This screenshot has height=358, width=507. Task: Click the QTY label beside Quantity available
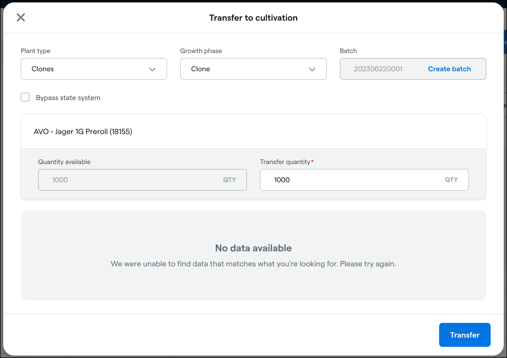coord(230,180)
